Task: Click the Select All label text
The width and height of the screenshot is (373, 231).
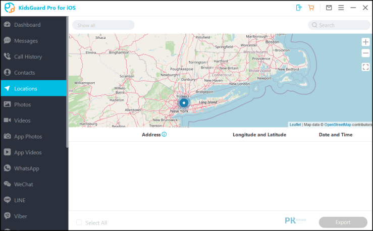Action: [96, 223]
